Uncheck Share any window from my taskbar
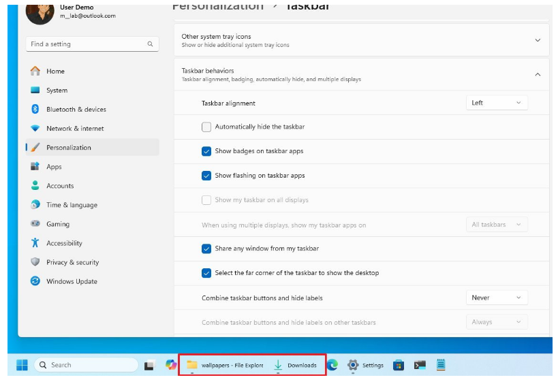 tap(206, 249)
